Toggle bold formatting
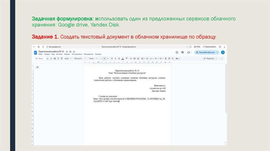The width and height of the screenshot is (270, 151). pyautogui.click(x=112, y=59)
